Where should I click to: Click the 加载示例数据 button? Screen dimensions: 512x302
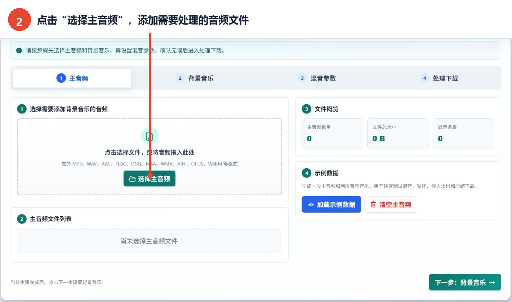click(x=331, y=205)
